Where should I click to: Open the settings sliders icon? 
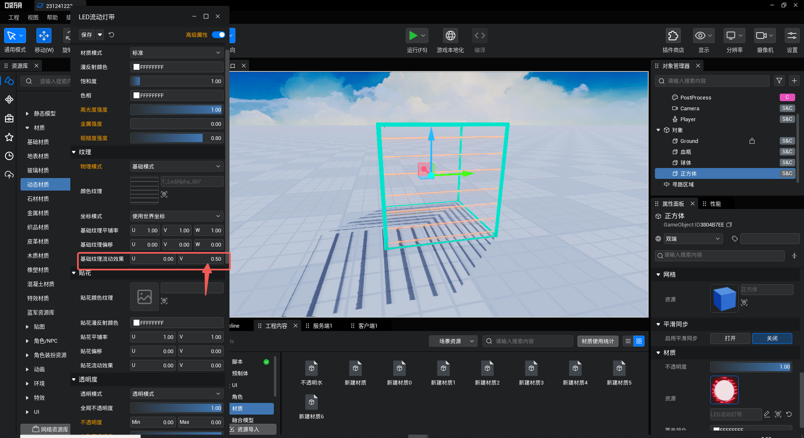click(792, 36)
